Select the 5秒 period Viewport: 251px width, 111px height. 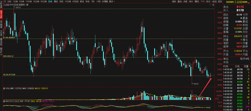point(93,2)
